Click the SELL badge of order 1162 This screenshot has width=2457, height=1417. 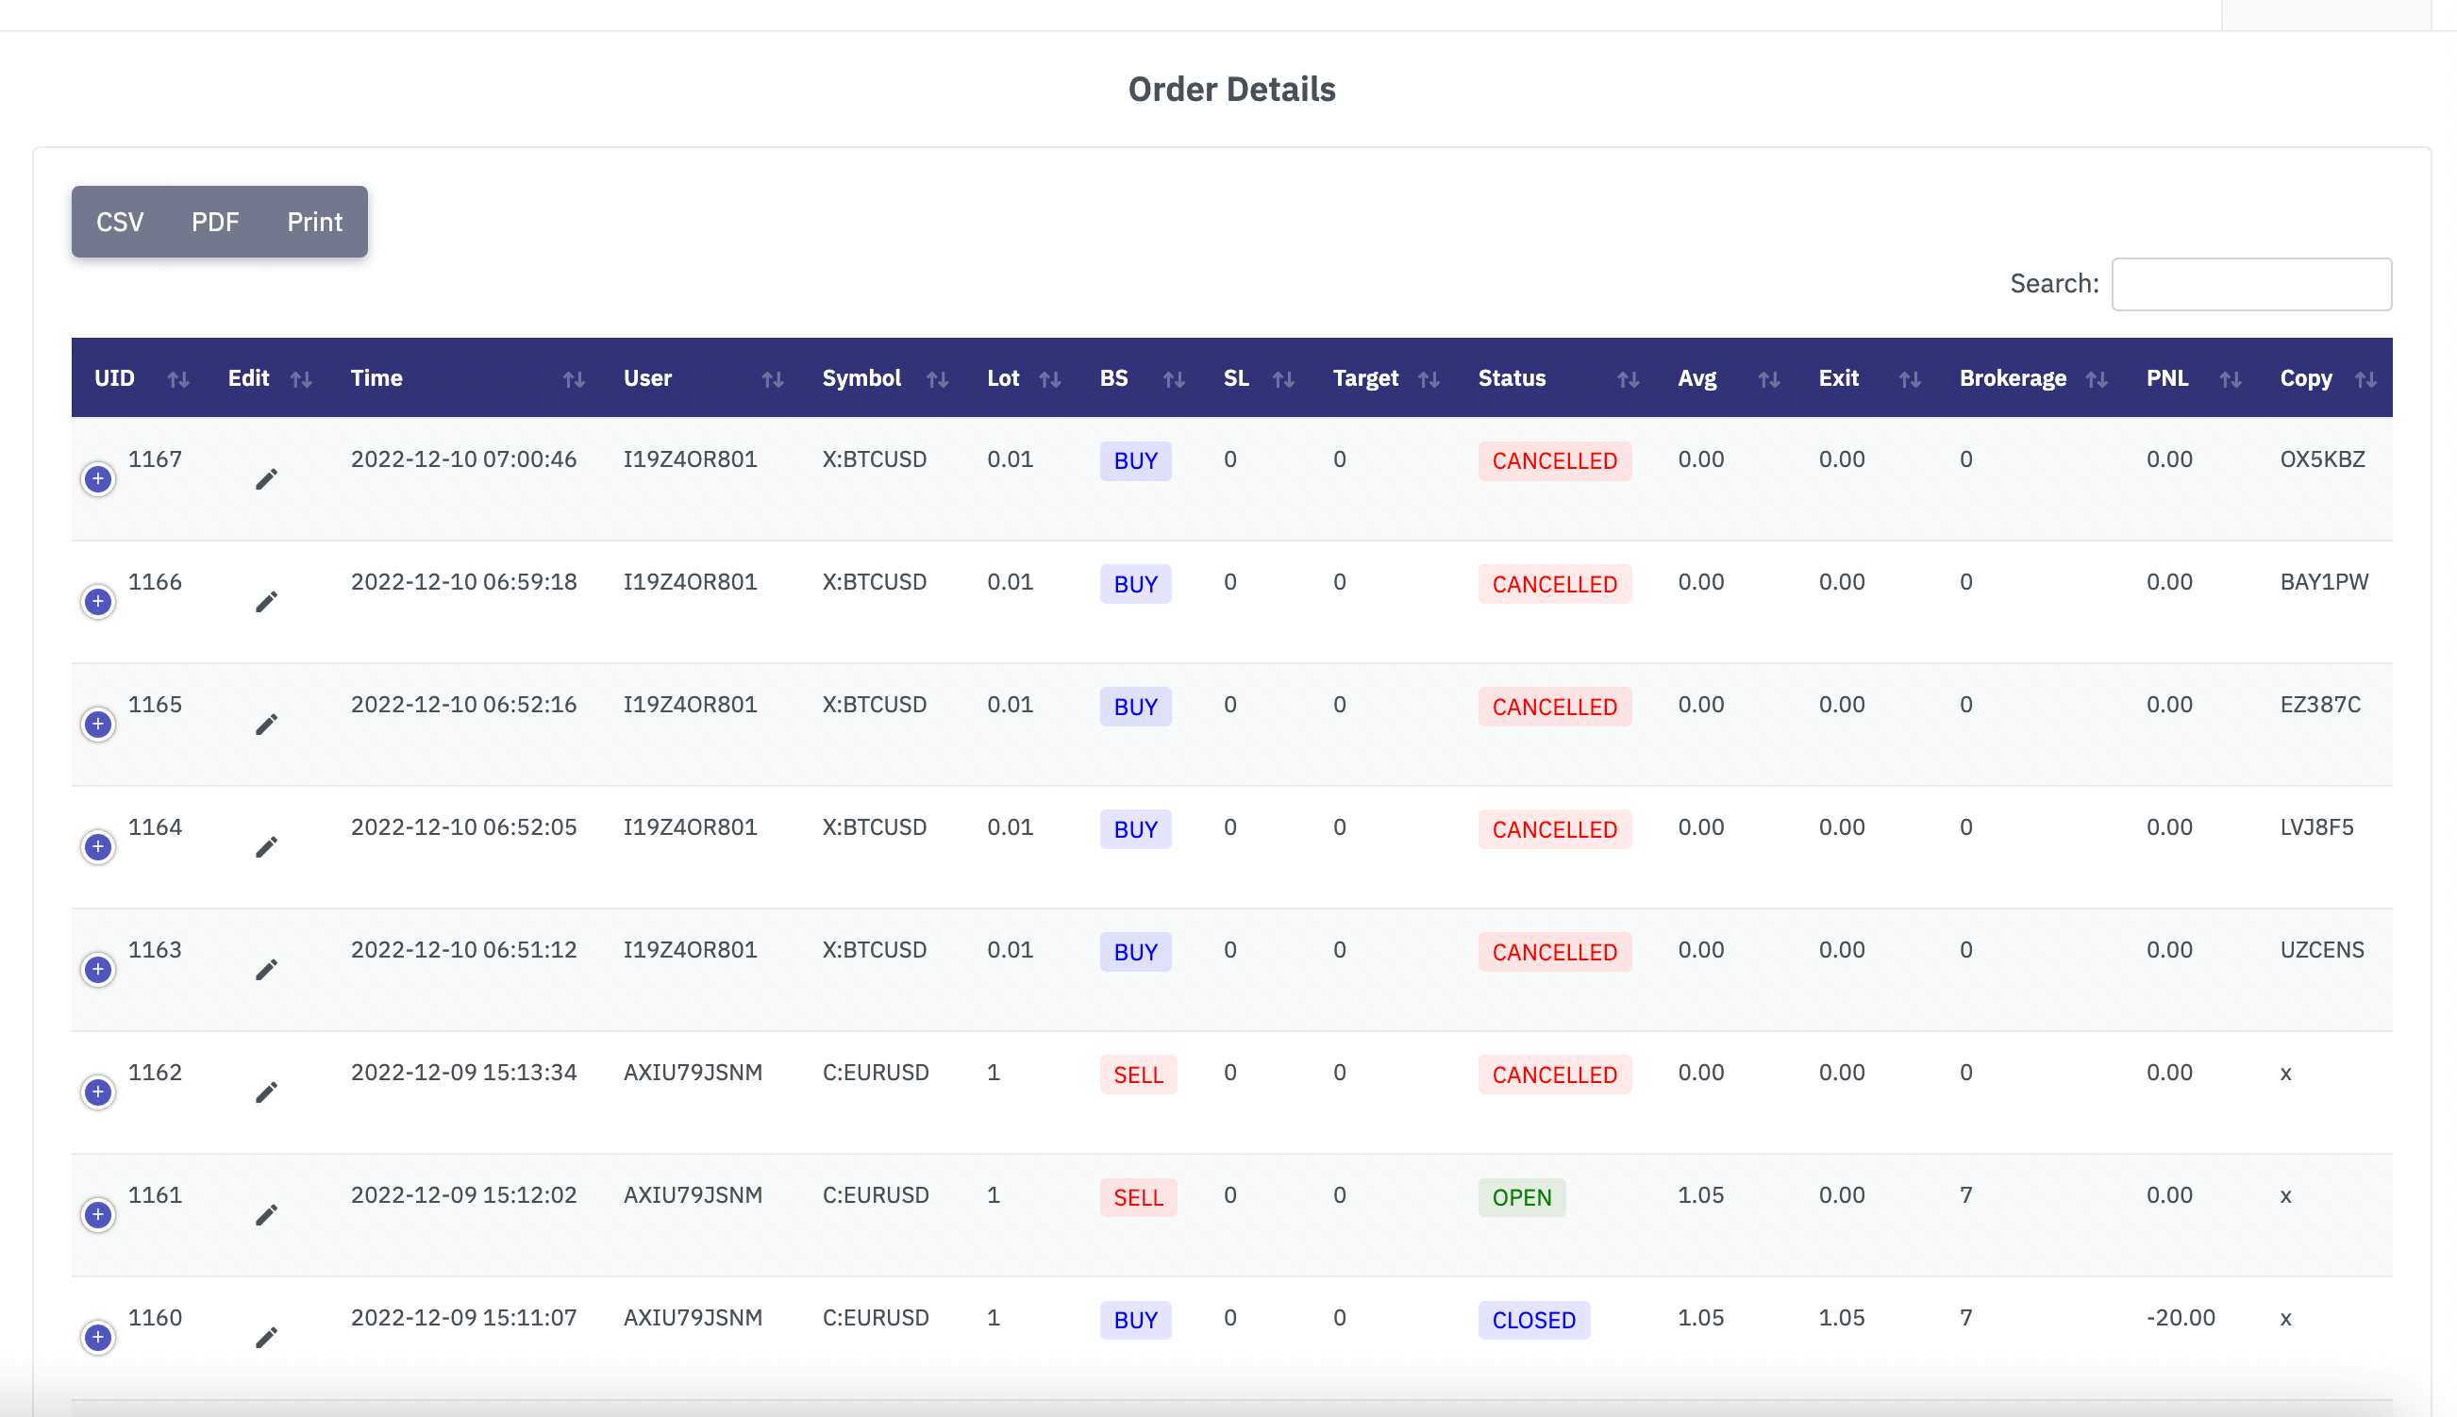(x=1138, y=1075)
